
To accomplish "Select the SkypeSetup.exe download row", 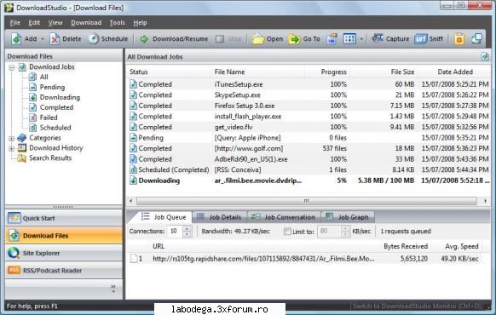I will (x=309, y=94).
